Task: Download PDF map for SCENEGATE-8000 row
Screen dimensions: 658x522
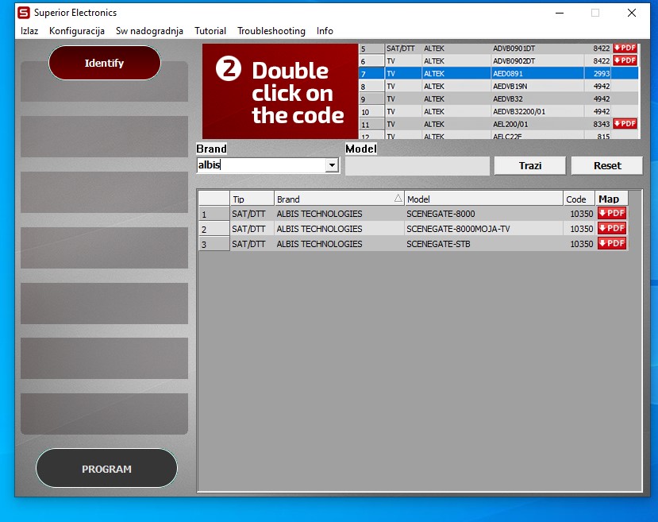Action: [612, 214]
